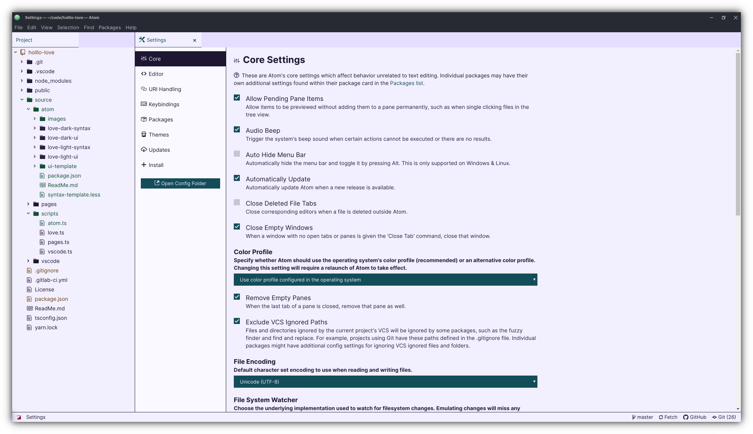This screenshot has height=434, width=753.
Task: Open Packages settings panel
Action: tap(161, 120)
